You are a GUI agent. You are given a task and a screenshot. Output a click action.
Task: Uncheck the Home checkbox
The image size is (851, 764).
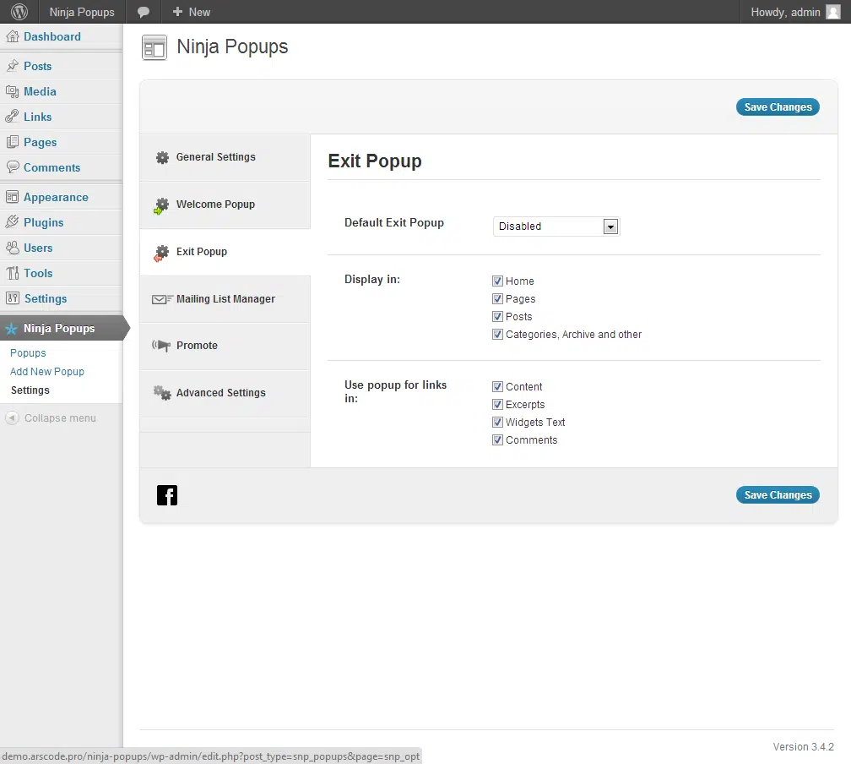pyautogui.click(x=498, y=281)
